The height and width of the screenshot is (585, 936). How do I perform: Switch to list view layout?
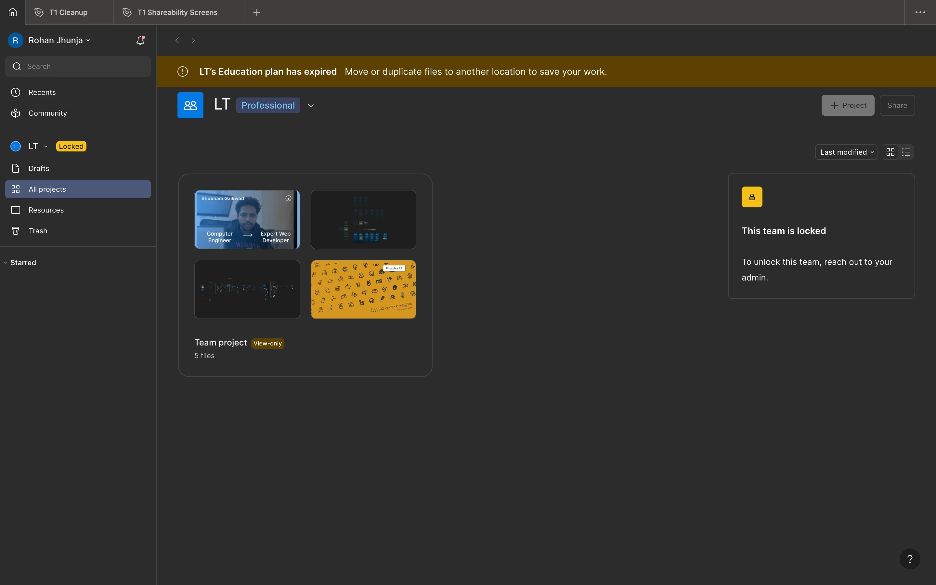point(906,152)
